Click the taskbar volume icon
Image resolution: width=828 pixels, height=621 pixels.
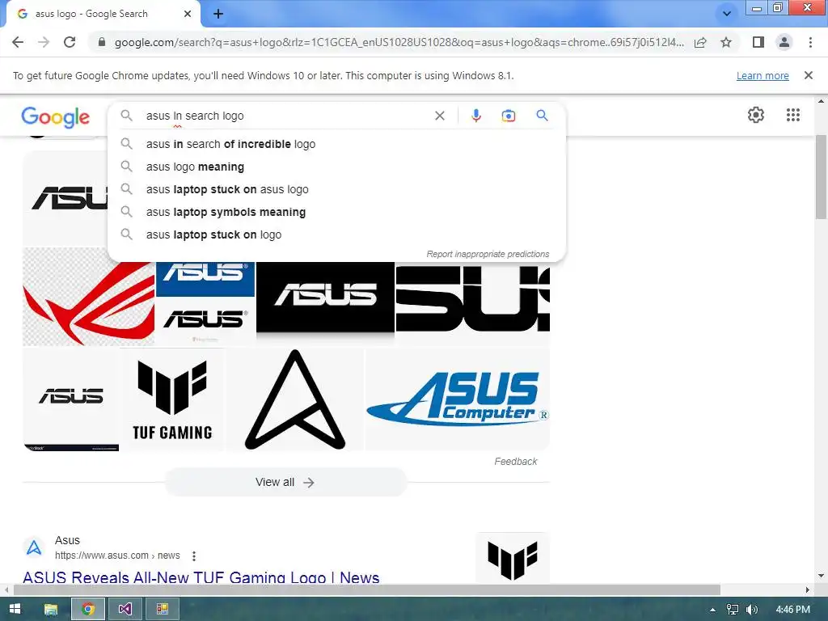[x=752, y=610]
